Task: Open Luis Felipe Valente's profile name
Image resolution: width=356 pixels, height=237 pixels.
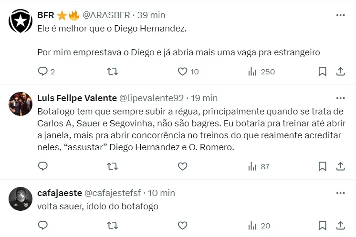Action: tap(77, 98)
